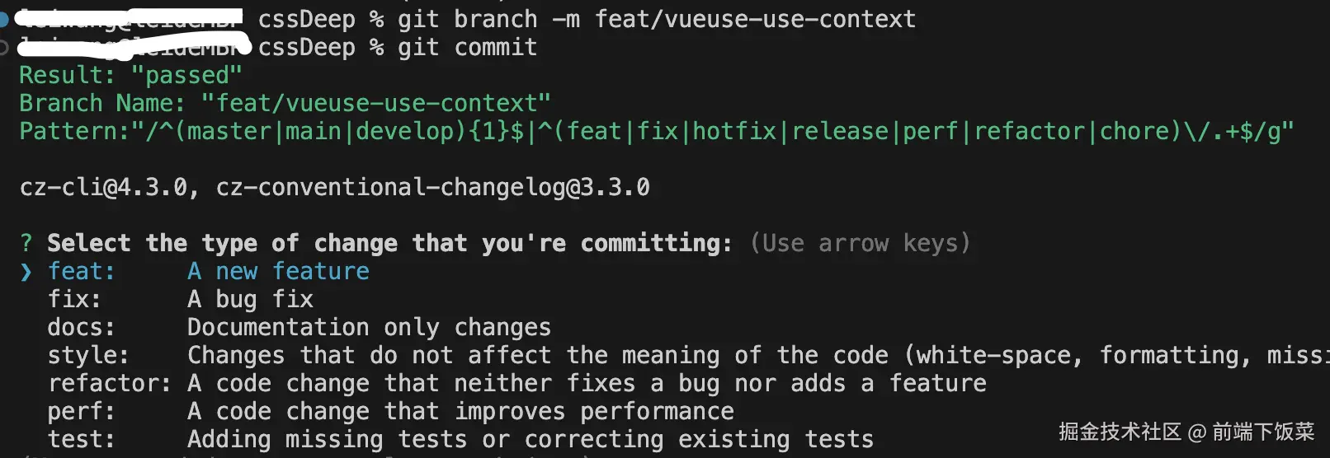Click the Branch Name output line
This screenshot has width=1330, height=458.
285,103
